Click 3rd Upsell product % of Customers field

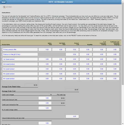point(99,69)
